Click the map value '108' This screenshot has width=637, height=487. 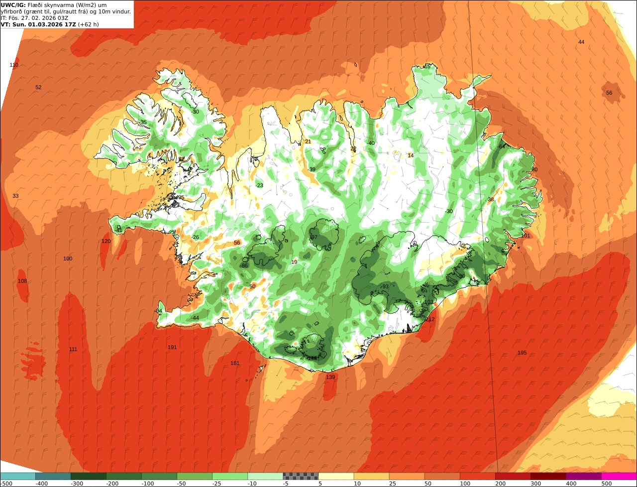[x=22, y=281]
